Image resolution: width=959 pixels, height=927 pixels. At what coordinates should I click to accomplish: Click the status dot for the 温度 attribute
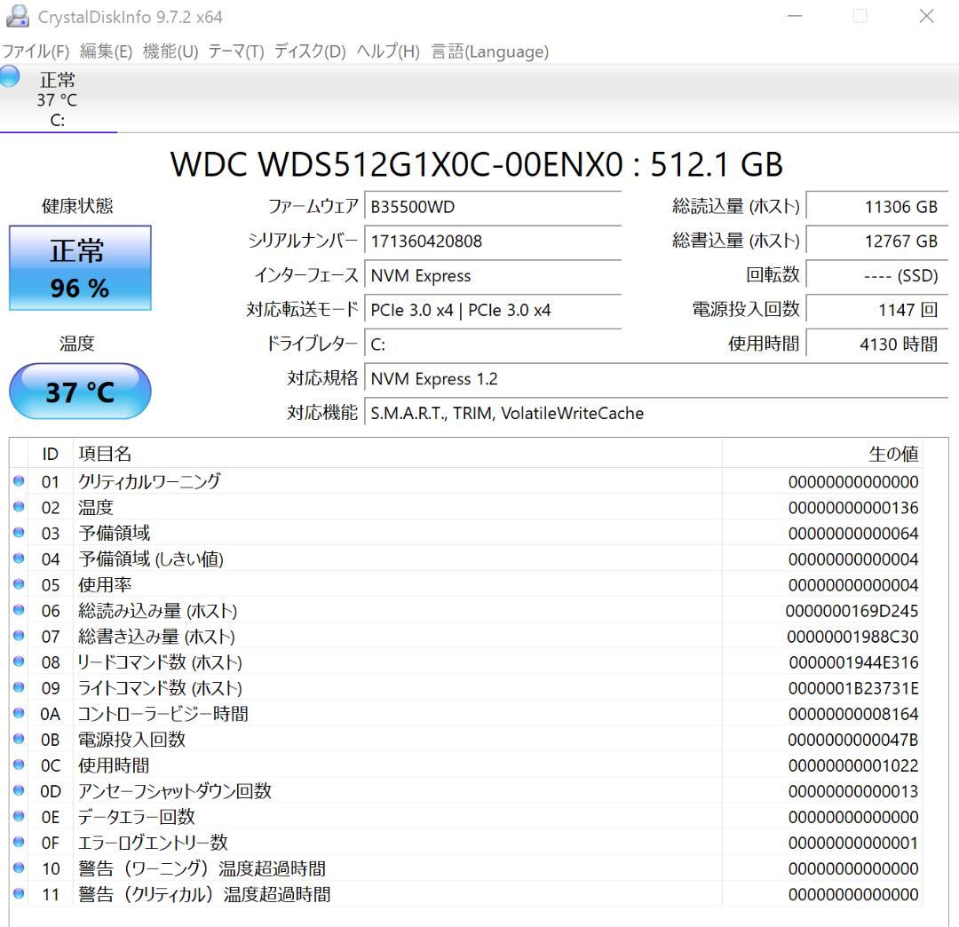pyautogui.click(x=19, y=507)
